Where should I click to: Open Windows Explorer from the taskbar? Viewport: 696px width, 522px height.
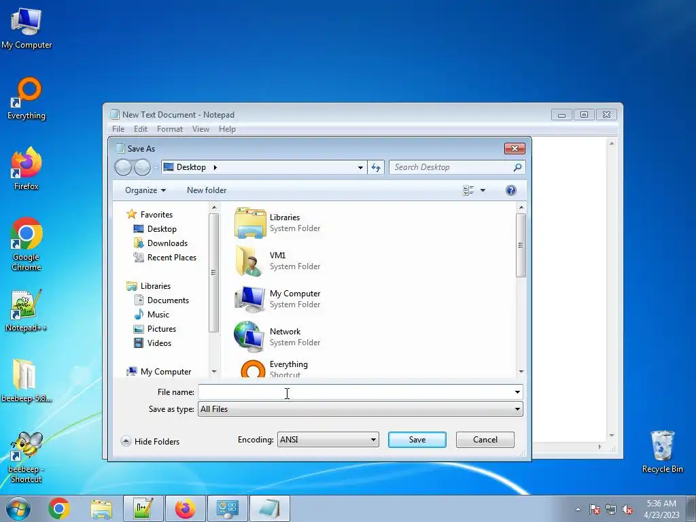101,508
